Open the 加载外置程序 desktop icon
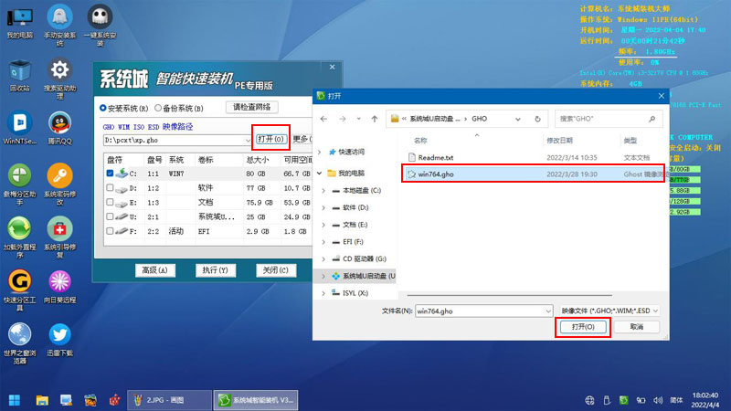Image resolution: width=731 pixels, height=411 pixels. 19,237
